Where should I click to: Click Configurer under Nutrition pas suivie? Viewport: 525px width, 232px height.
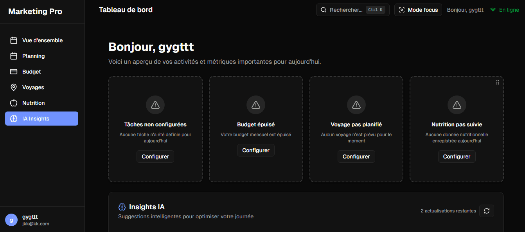pos(457,156)
